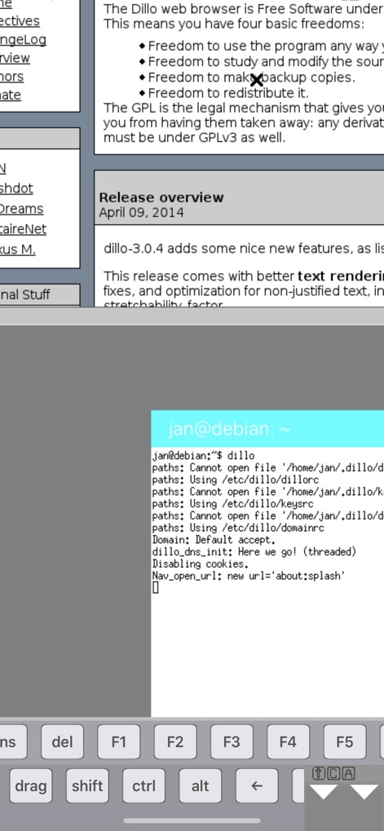Viewport: 384px width, 831px height.
Task: Follow the 'shdot' sidebar link
Action: tap(16, 188)
